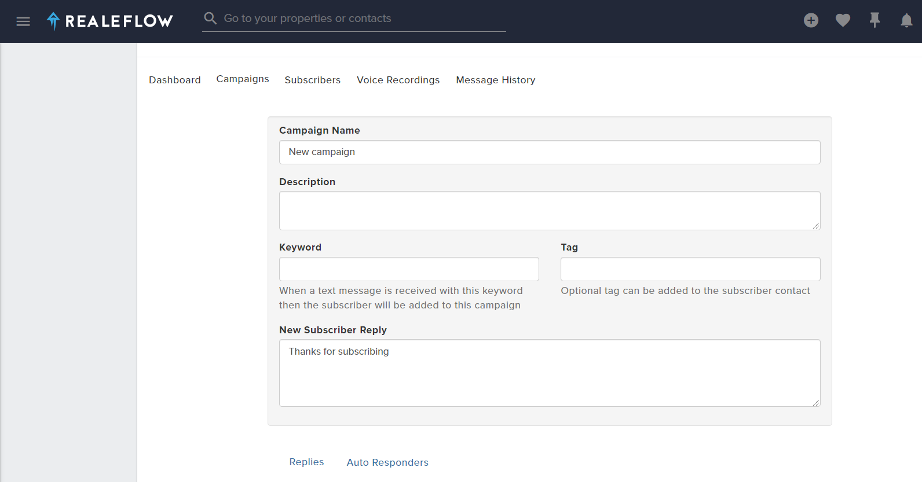Open the Replies link
The height and width of the screenshot is (482, 922).
click(x=306, y=462)
